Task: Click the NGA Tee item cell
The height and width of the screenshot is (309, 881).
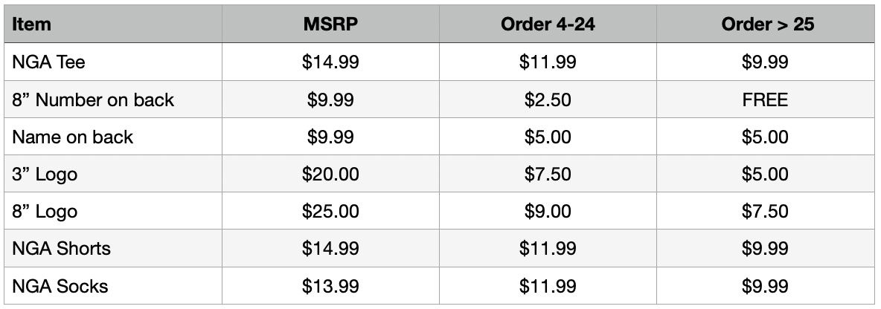Action: (49, 62)
